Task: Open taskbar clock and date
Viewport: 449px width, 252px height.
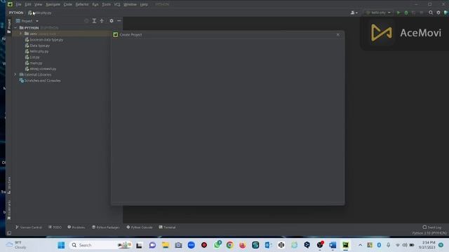Action: 428,245
